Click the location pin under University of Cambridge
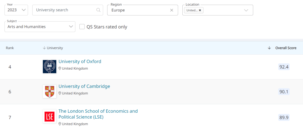This screenshot has height=130, width=303. click(x=60, y=93)
